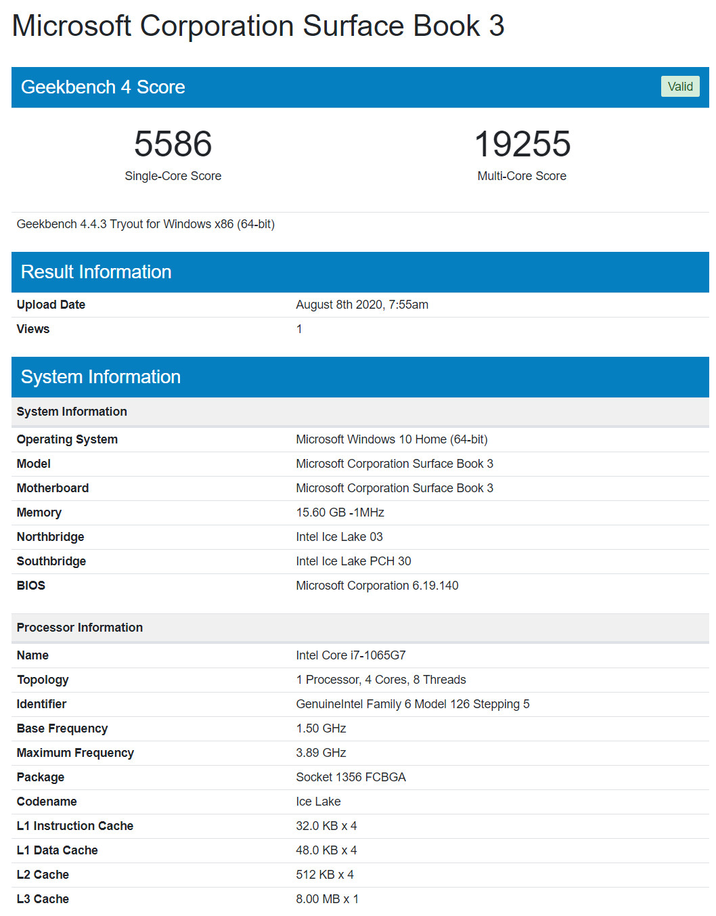Image resolution: width=716 pixels, height=916 pixels.
Task: Select the memory value 15.60 GB -1MHz
Action: click(x=340, y=512)
